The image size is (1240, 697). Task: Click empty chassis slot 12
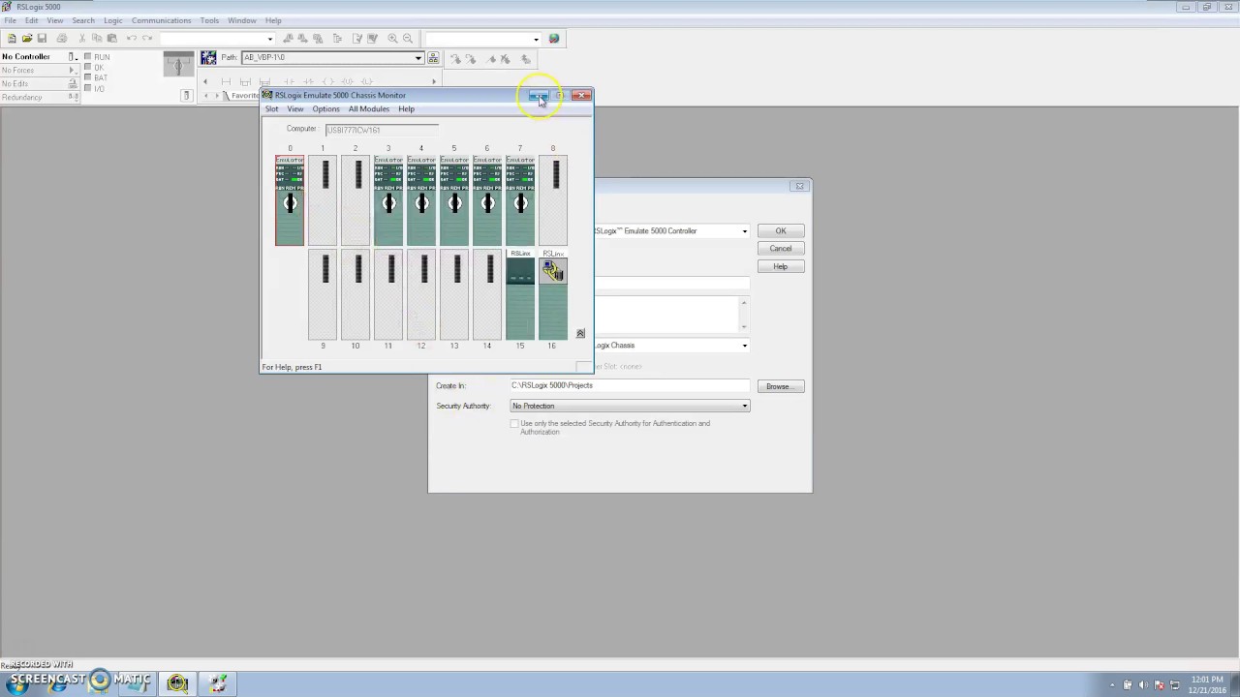click(x=421, y=294)
